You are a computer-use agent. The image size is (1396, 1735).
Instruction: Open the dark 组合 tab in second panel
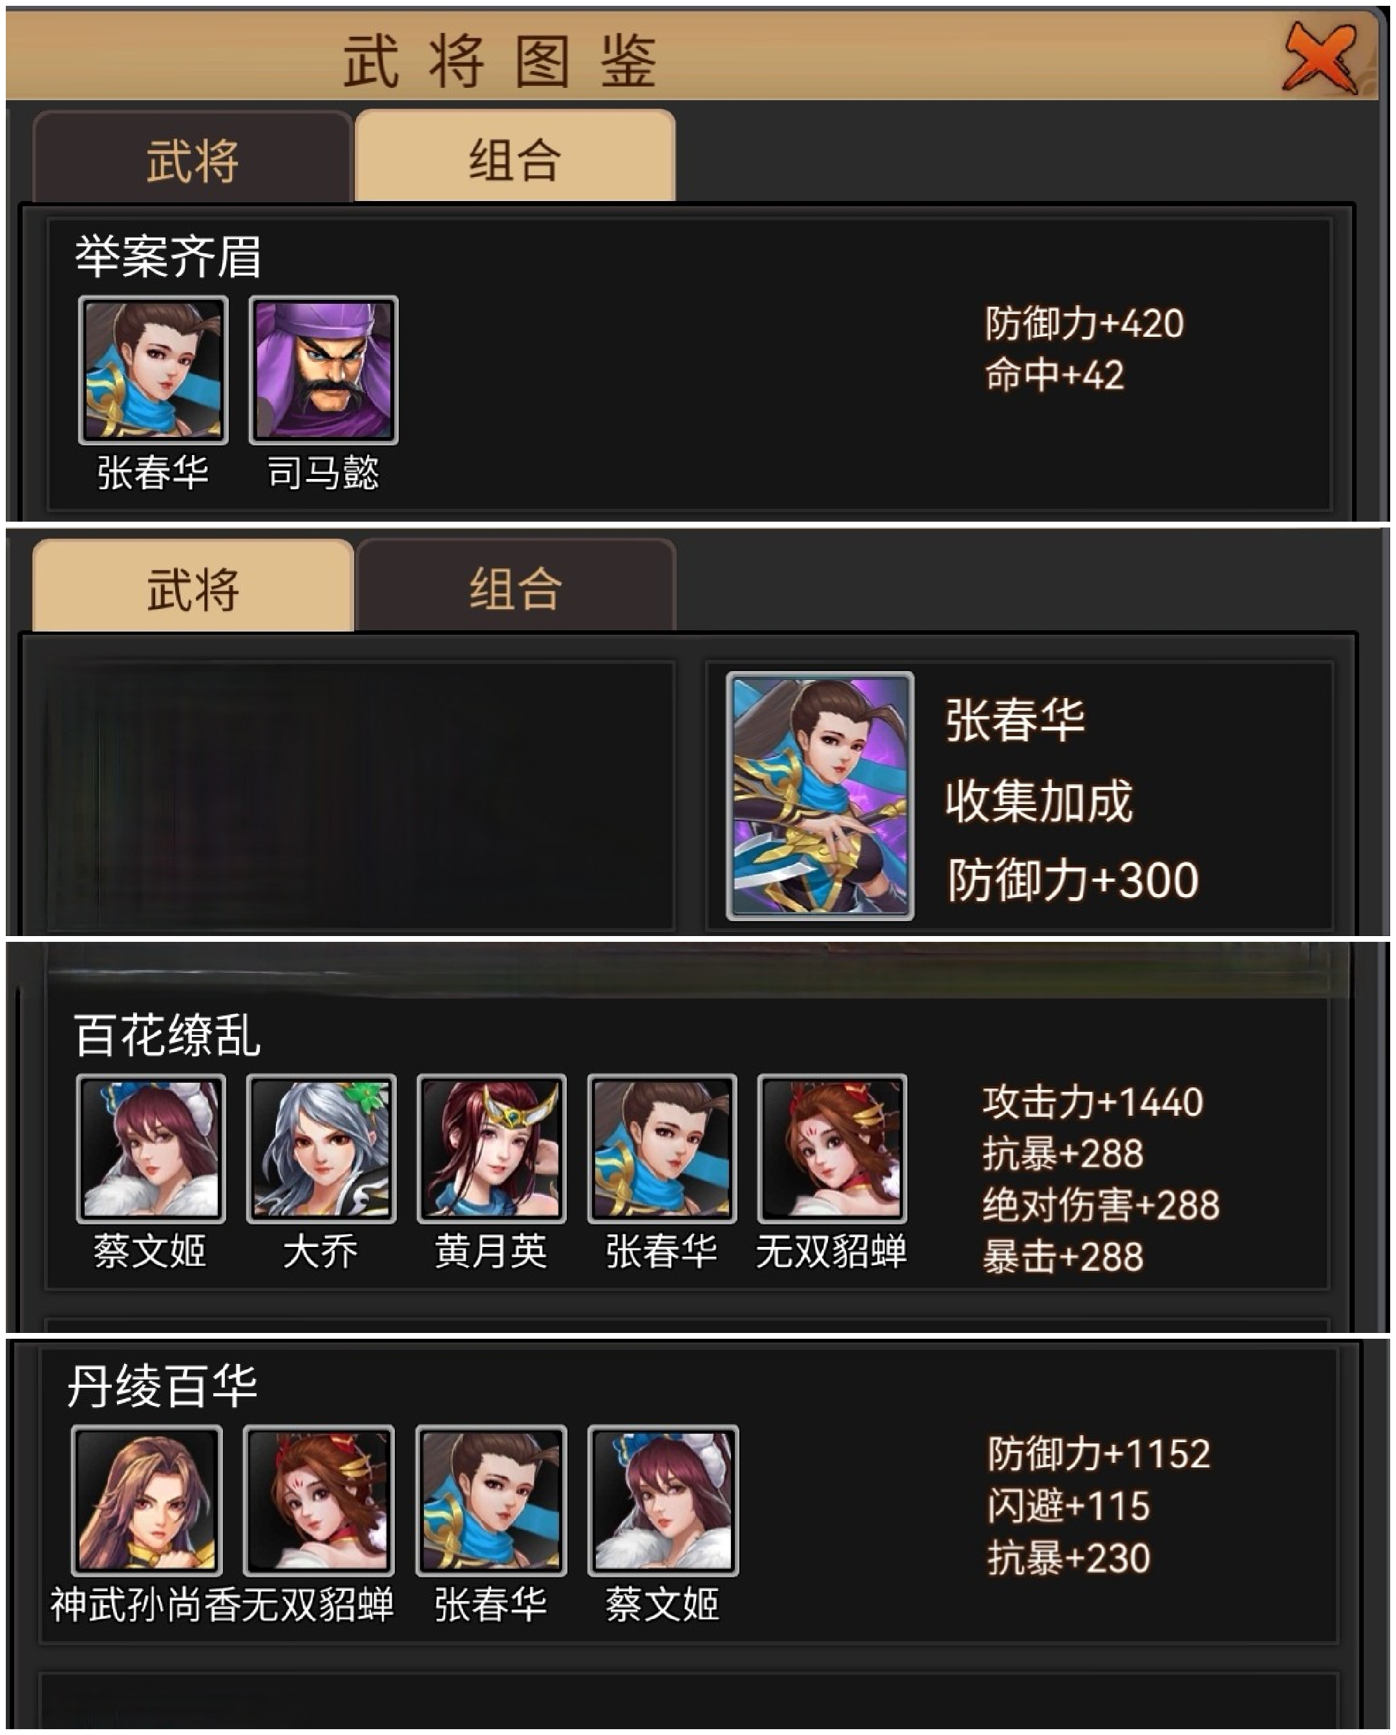(x=516, y=586)
